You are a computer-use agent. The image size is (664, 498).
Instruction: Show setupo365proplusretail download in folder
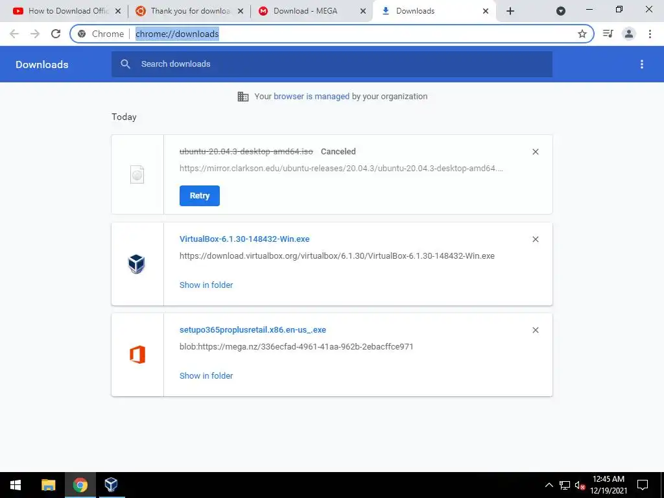(206, 375)
